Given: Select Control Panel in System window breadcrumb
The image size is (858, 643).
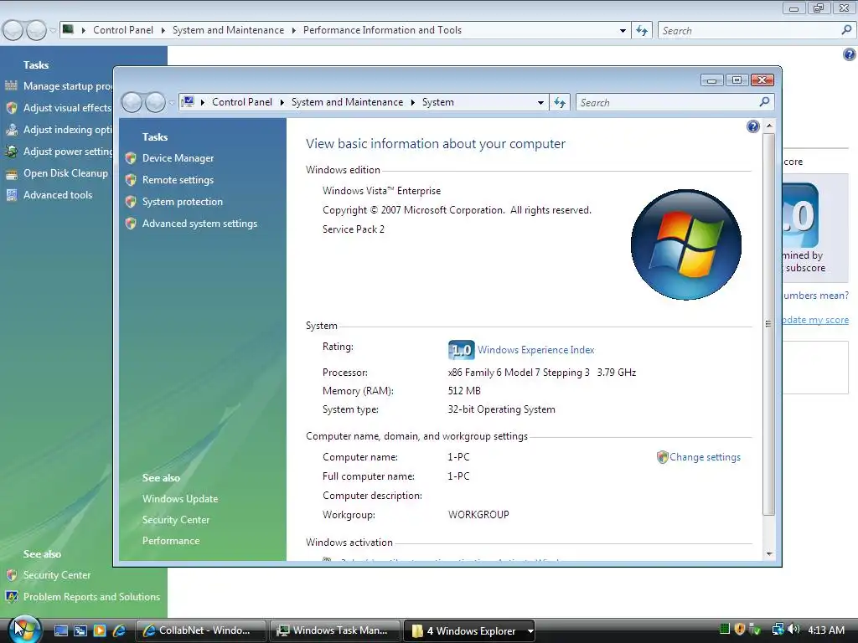Looking at the screenshot, I should [242, 102].
